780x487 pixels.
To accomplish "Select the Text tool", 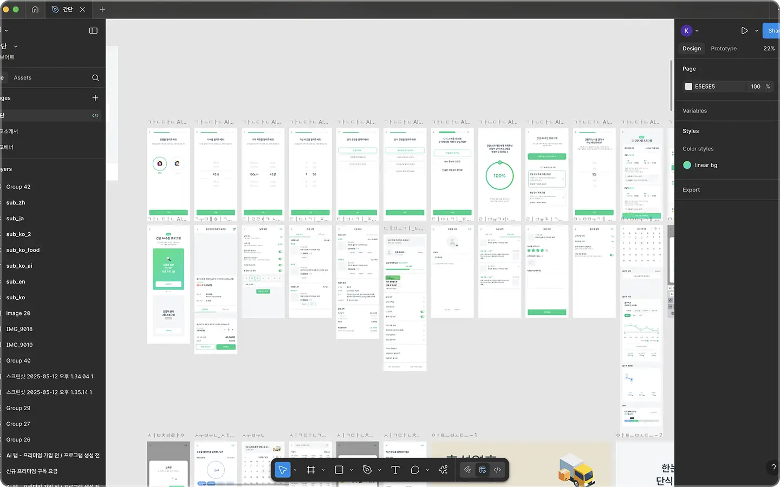I will coord(395,470).
